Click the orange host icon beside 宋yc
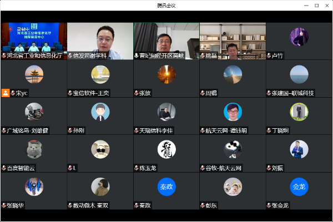333x222 pixels. pyautogui.click(x=6, y=93)
